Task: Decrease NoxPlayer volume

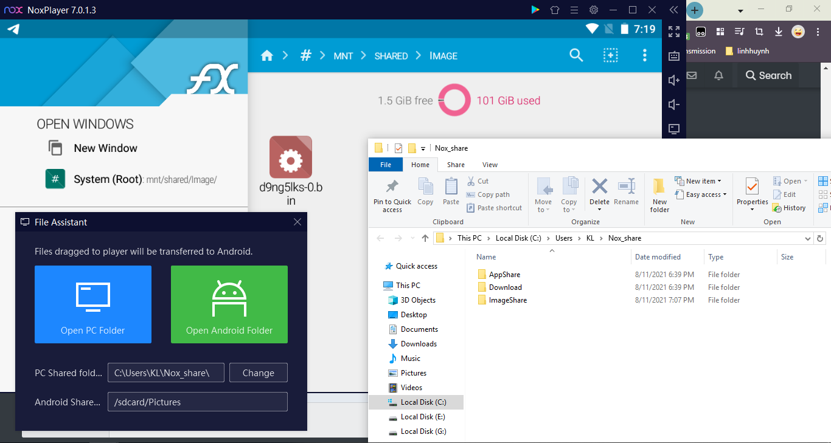Action: point(674,105)
